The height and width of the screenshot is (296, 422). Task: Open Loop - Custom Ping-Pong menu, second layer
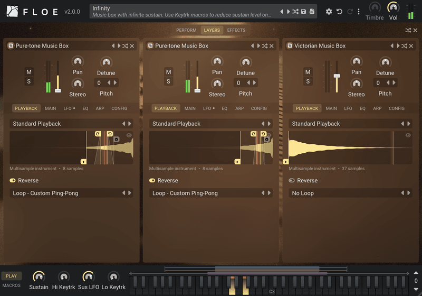[x=211, y=193]
